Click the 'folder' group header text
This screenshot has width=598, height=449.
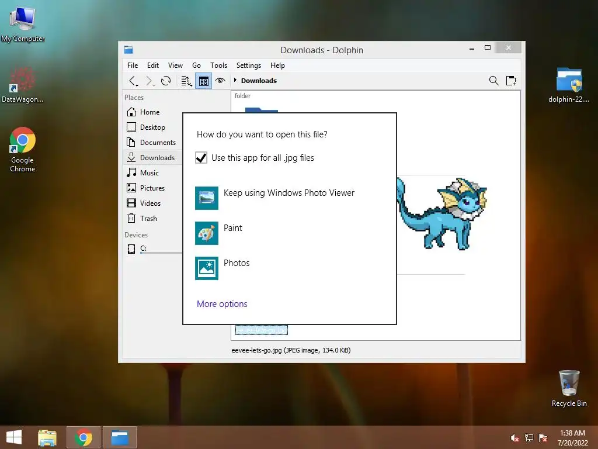click(242, 96)
